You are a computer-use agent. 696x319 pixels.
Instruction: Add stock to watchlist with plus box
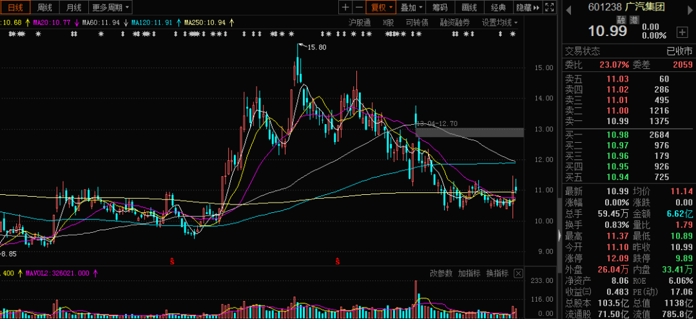(x=682, y=32)
